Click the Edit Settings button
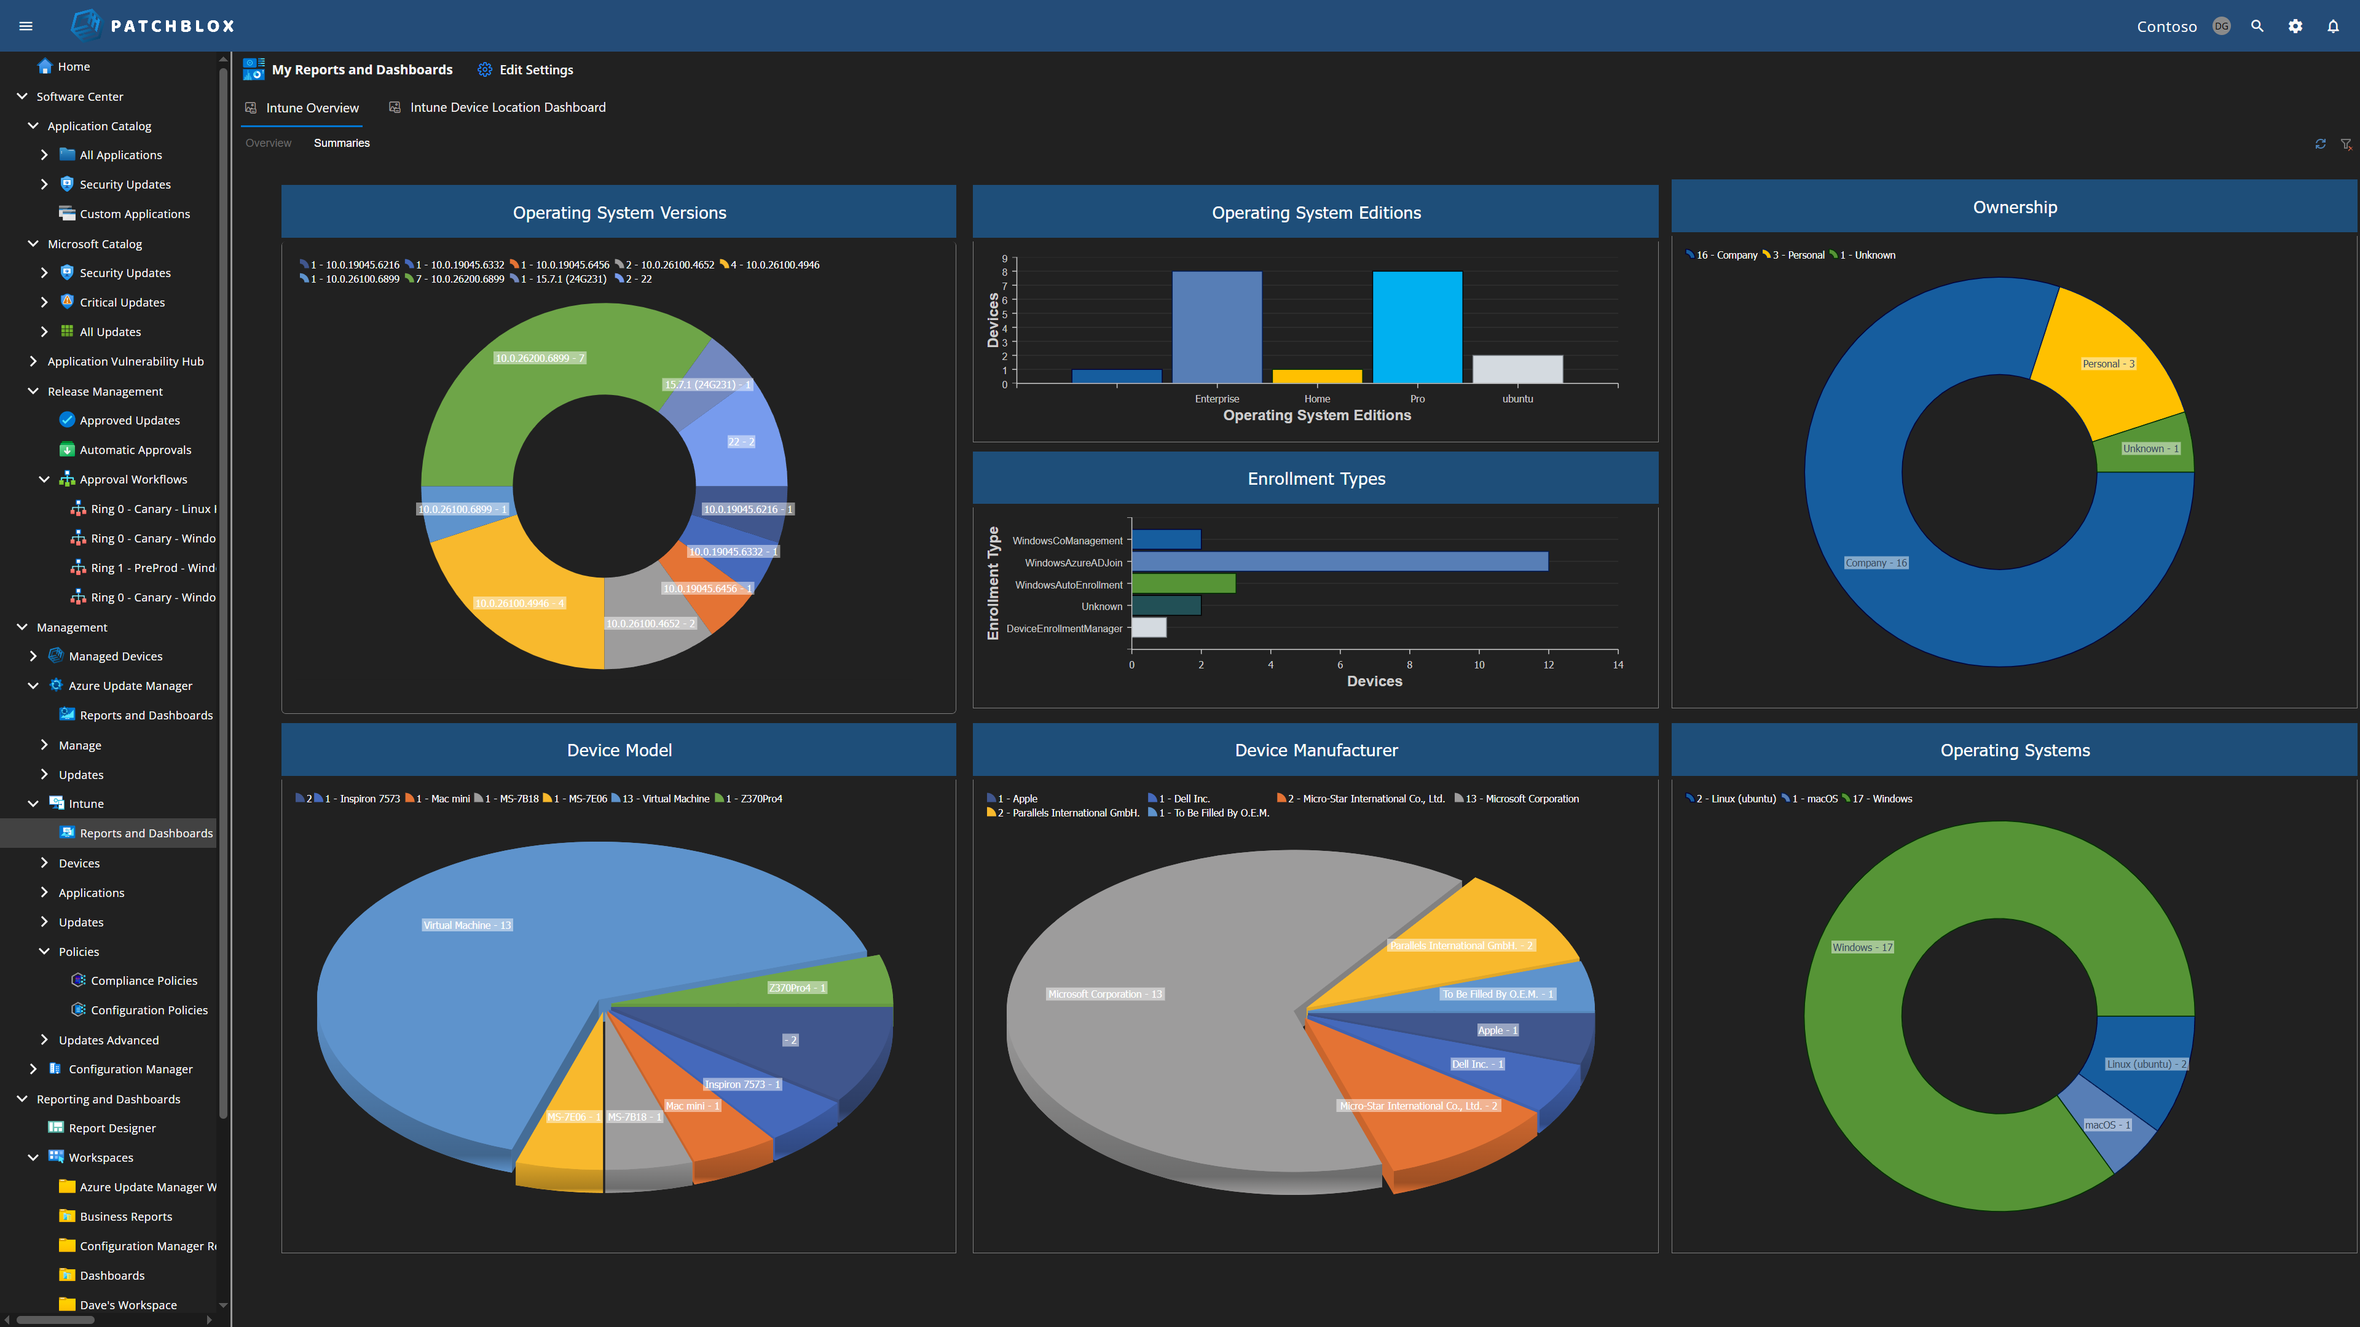This screenshot has width=2360, height=1327. 535,69
